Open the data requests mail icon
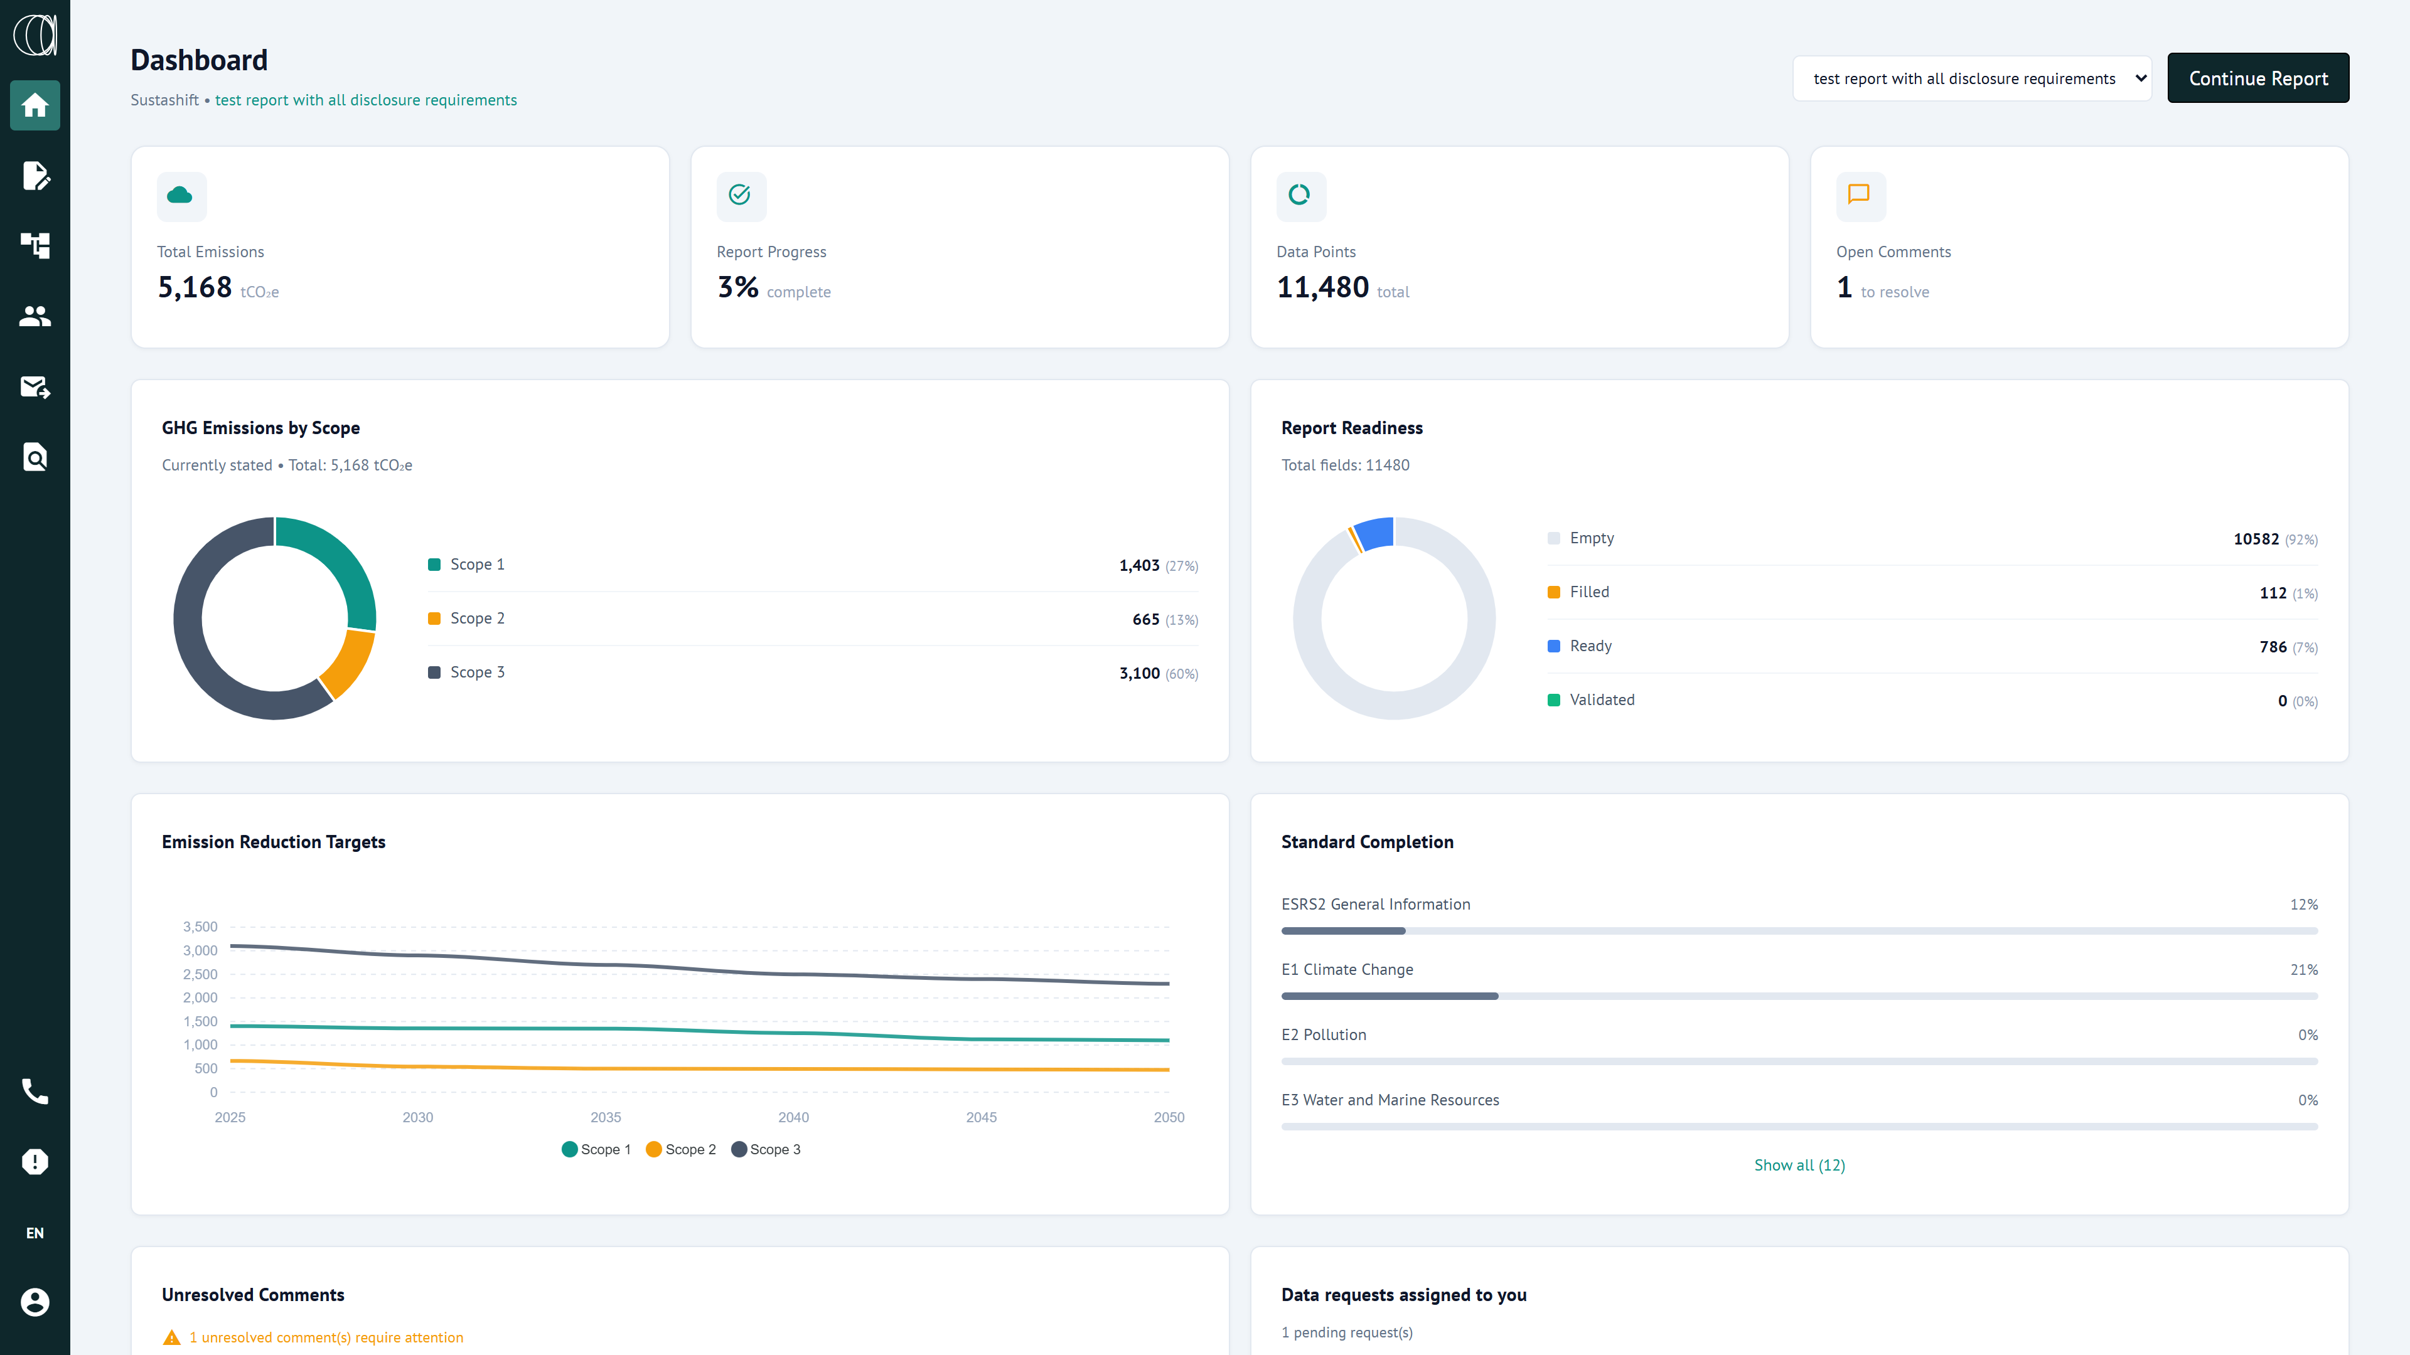Screen dimensions: 2410x1355 click(x=35, y=386)
